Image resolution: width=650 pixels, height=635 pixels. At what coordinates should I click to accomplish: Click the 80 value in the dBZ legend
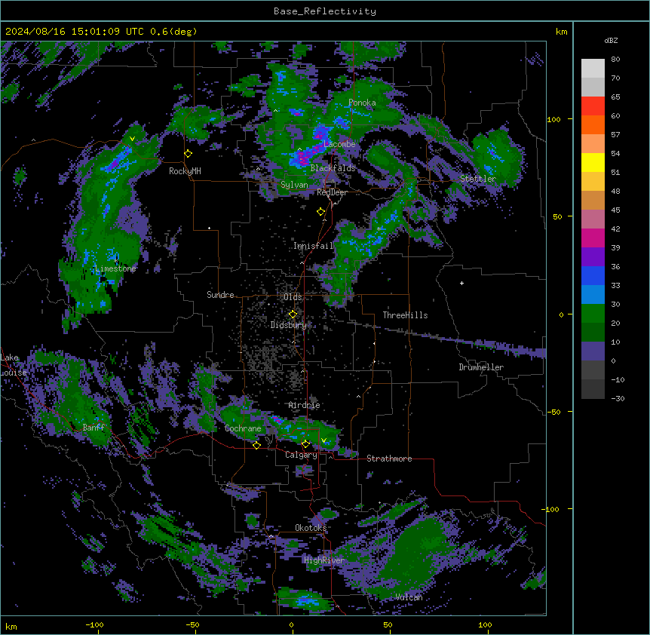pyautogui.click(x=615, y=60)
